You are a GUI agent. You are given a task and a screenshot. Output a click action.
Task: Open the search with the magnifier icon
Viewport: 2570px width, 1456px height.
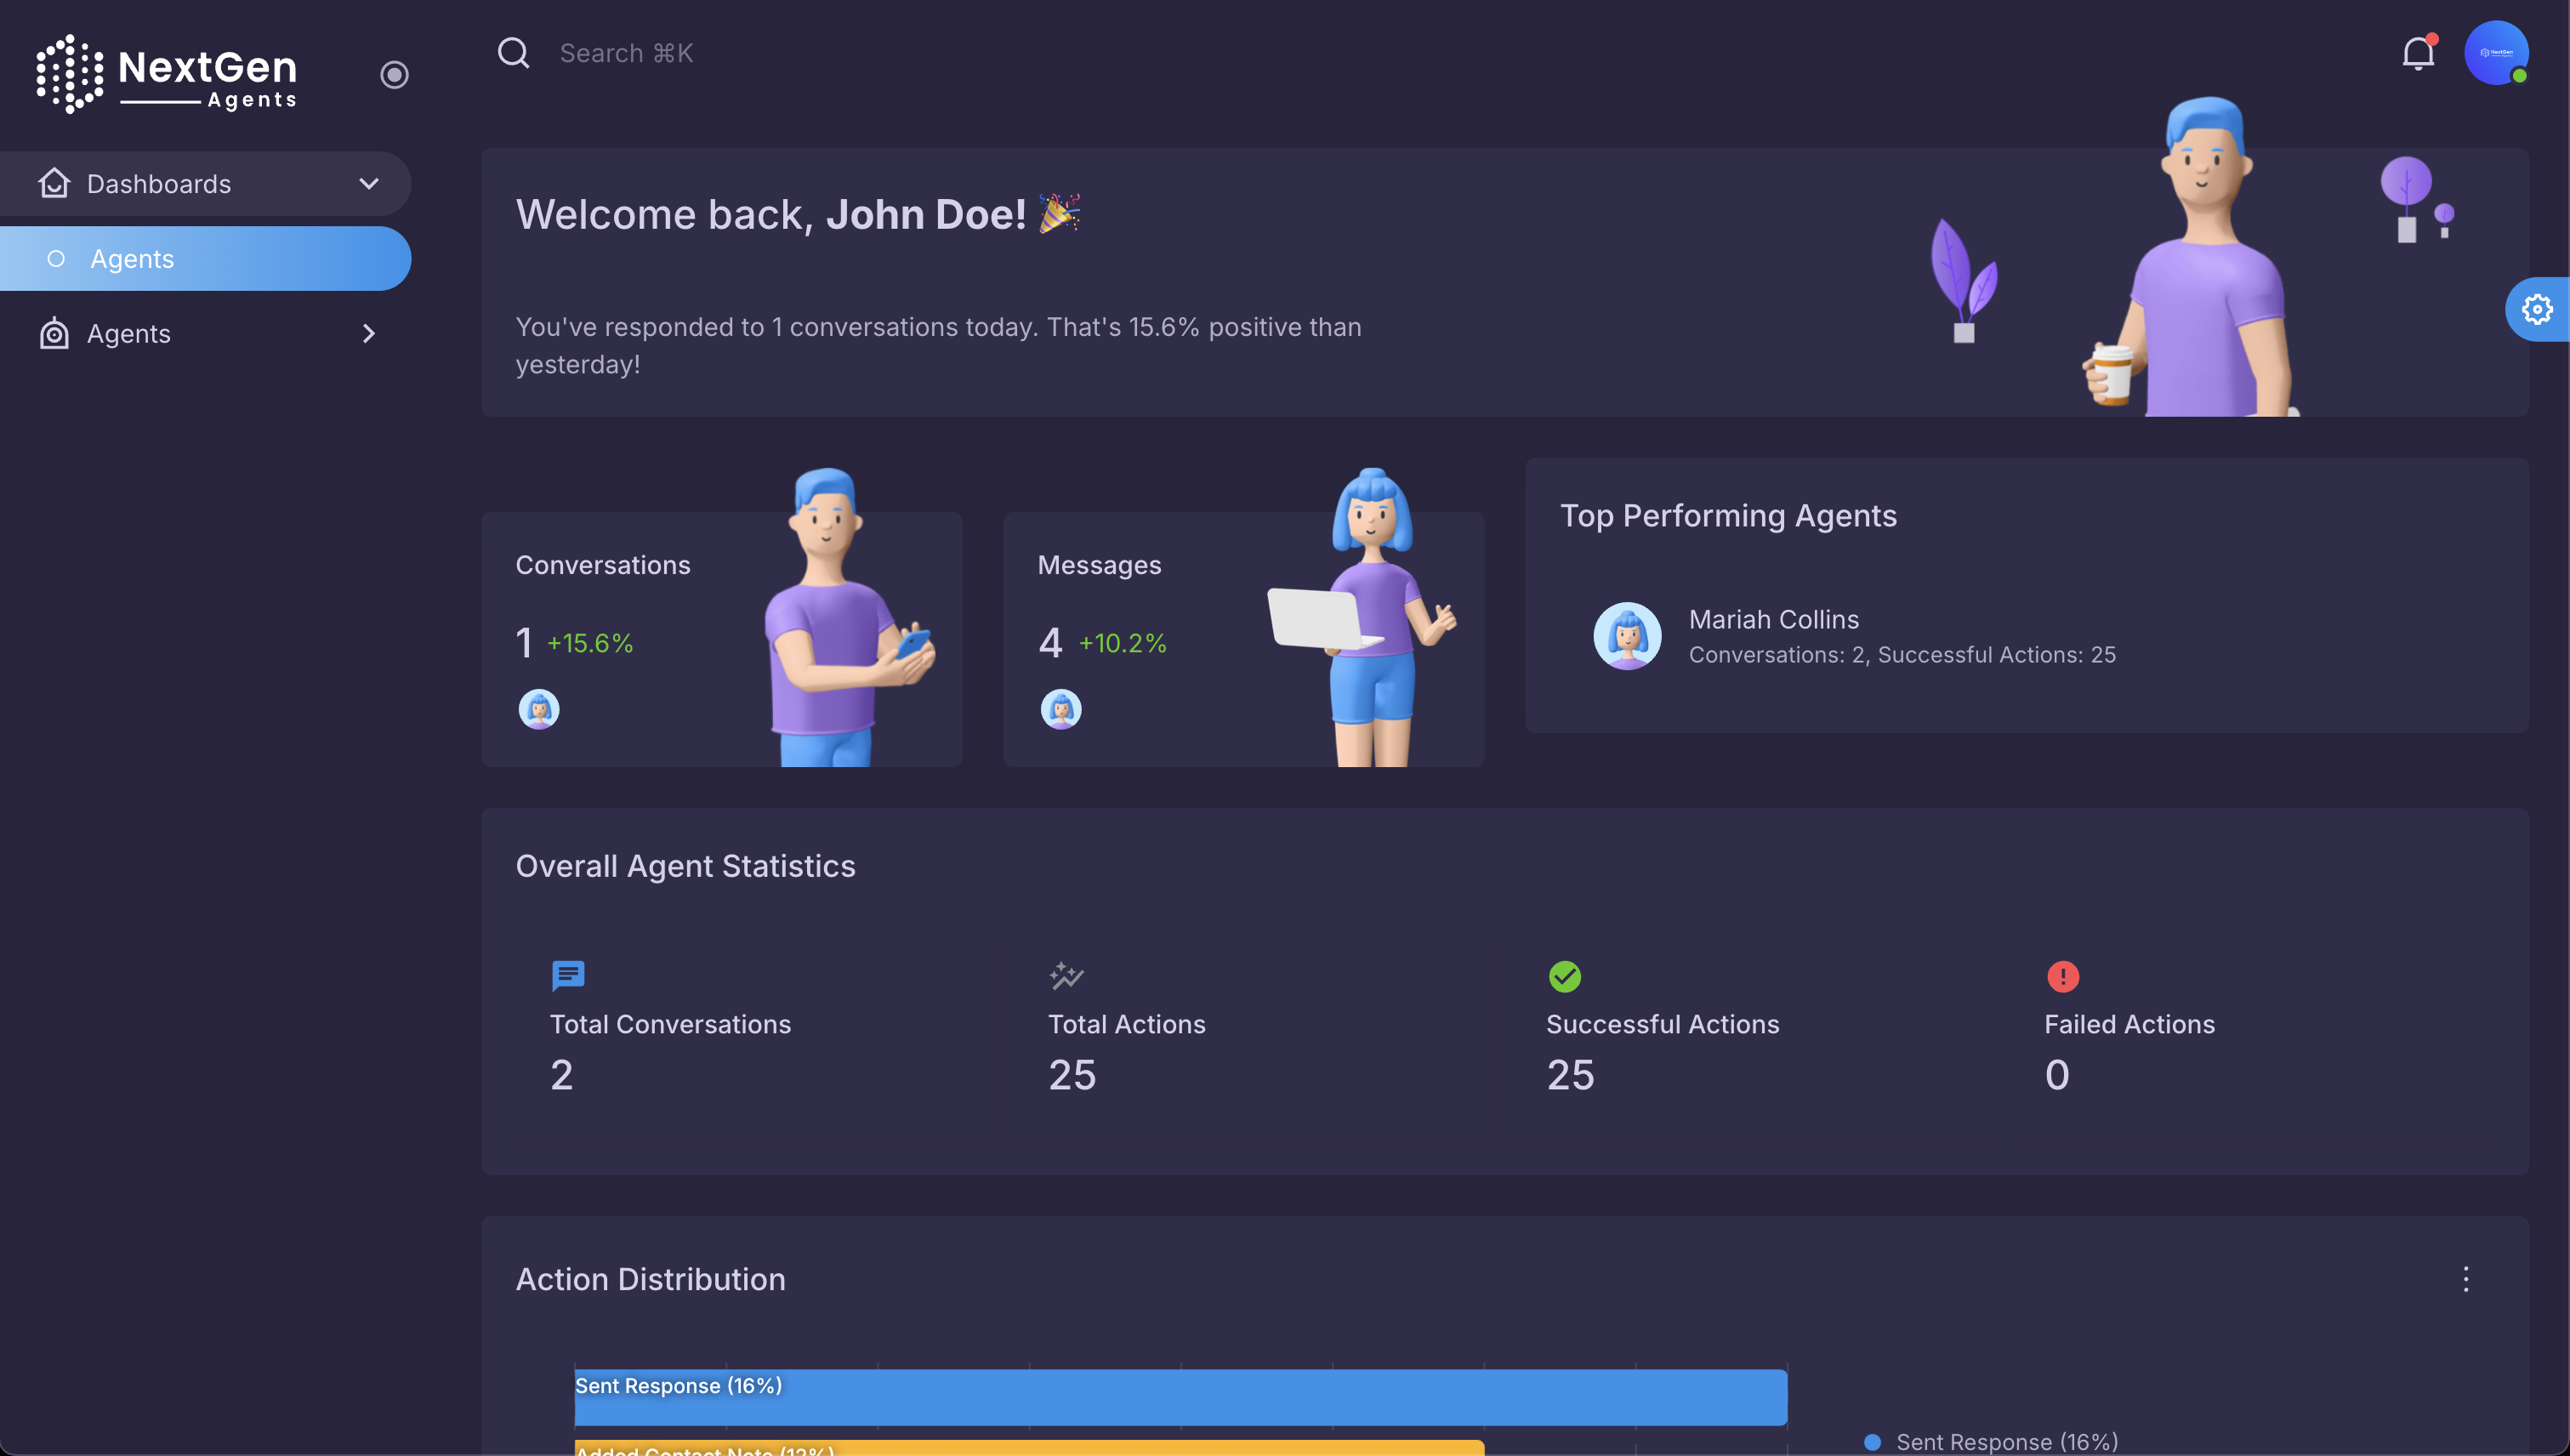(514, 53)
